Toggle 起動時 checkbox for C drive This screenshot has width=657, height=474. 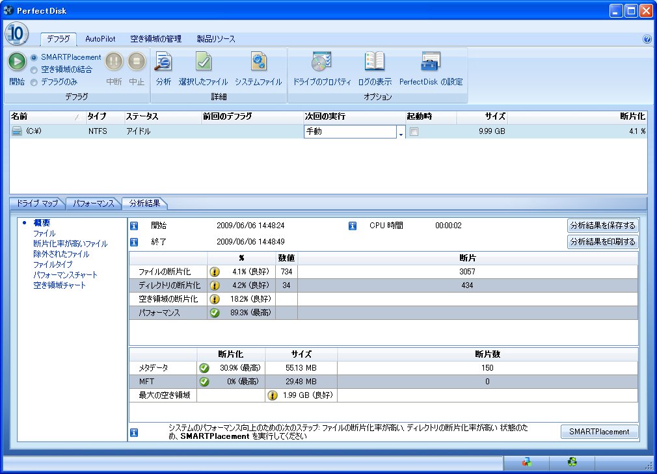click(414, 131)
